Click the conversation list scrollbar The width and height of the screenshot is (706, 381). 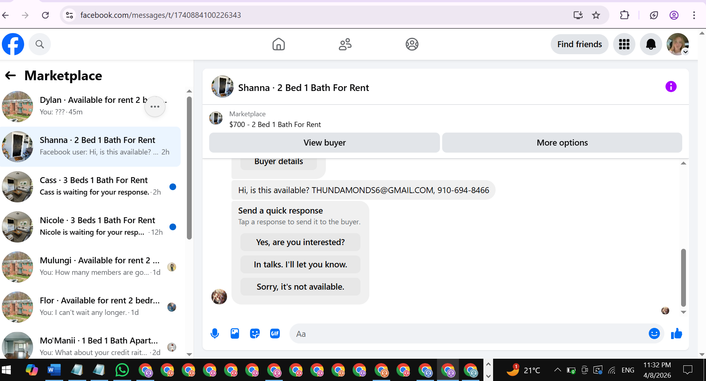pos(189,168)
